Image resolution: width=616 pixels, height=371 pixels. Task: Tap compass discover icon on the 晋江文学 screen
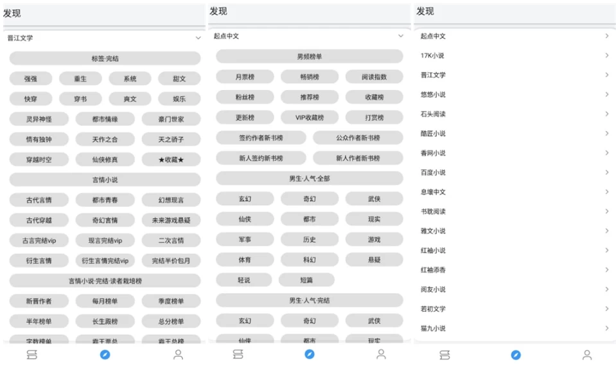click(105, 355)
